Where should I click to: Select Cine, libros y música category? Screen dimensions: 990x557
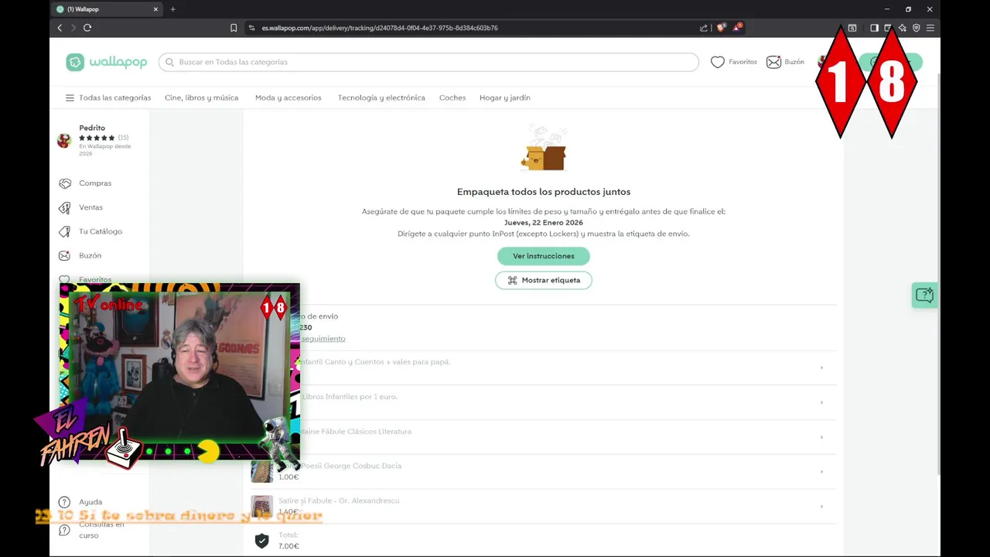201,97
